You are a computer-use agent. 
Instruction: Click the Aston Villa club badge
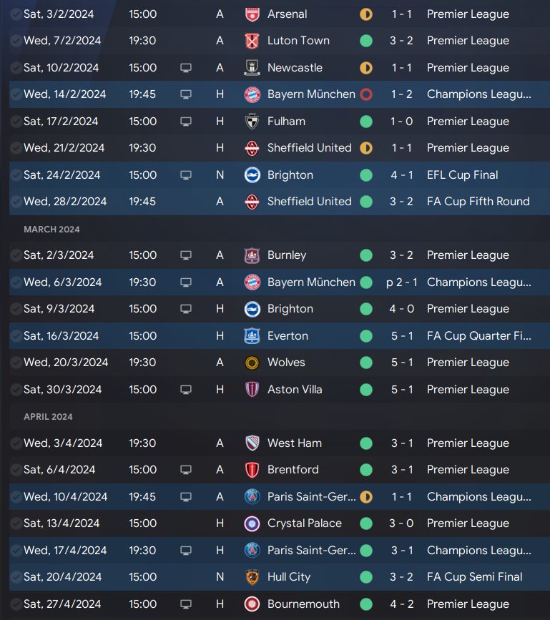(251, 390)
